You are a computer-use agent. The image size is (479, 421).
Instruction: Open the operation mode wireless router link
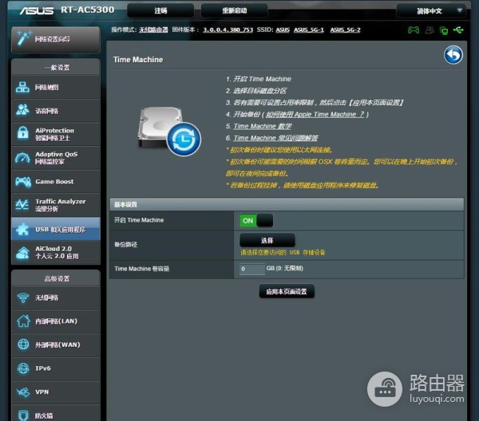click(x=153, y=30)
